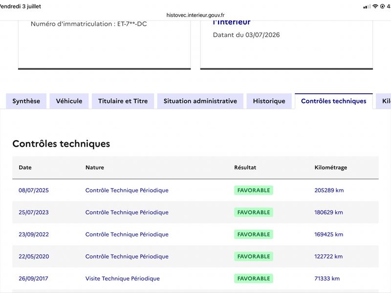
Task: Open the partially visible Kilométrage tab
Action: (x=384, y=101)
